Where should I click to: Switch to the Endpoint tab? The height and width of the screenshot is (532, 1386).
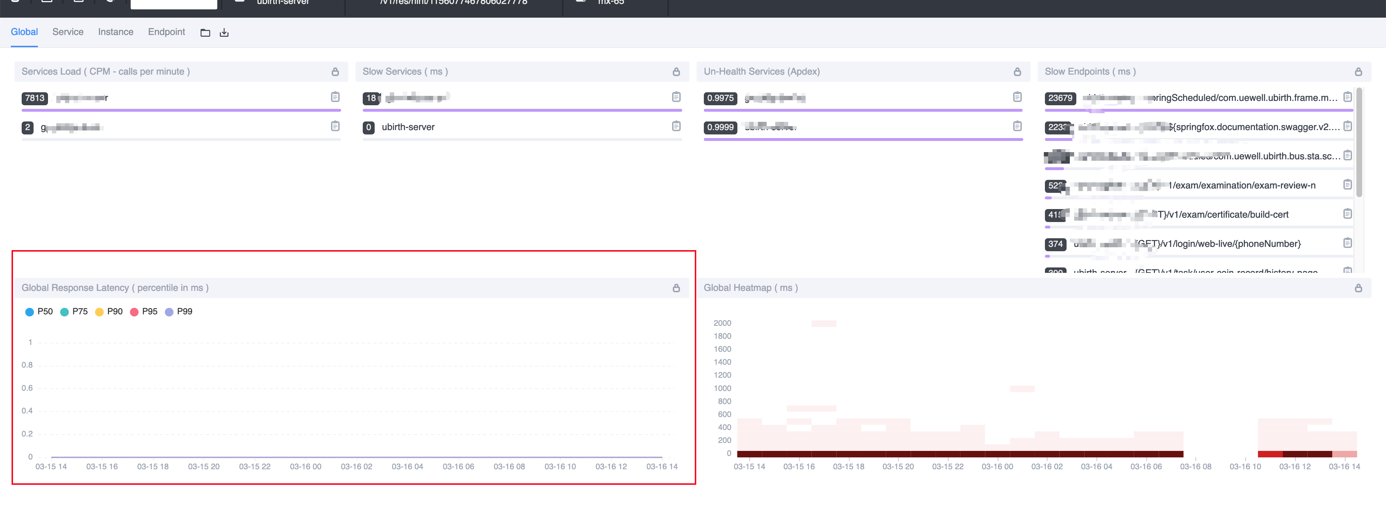[x=166, y=32]
